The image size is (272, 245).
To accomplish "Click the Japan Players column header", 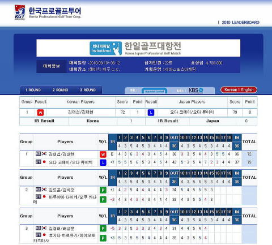I will click(x=192, y=102).
